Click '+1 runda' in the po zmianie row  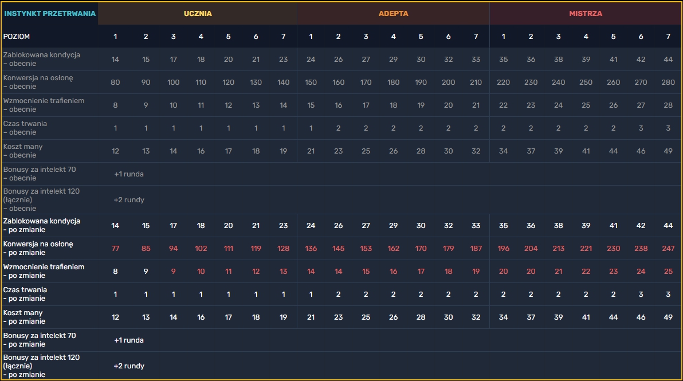(129, 340)
